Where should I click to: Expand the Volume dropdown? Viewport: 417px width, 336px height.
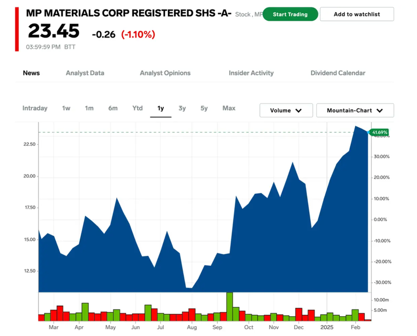point(286,110)
